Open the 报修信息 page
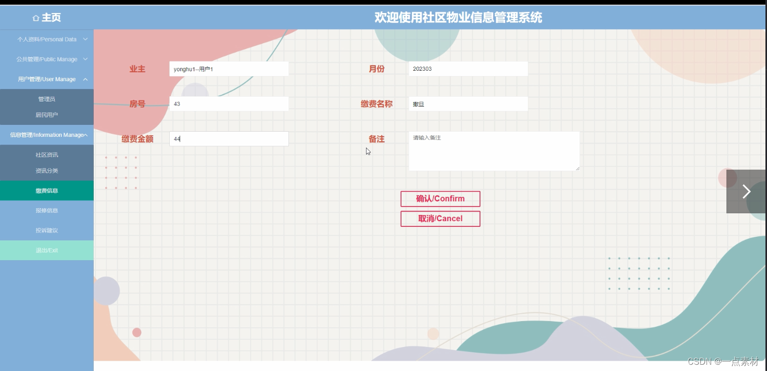The height and width of the screenshot is (371, 767). point(47,210)
